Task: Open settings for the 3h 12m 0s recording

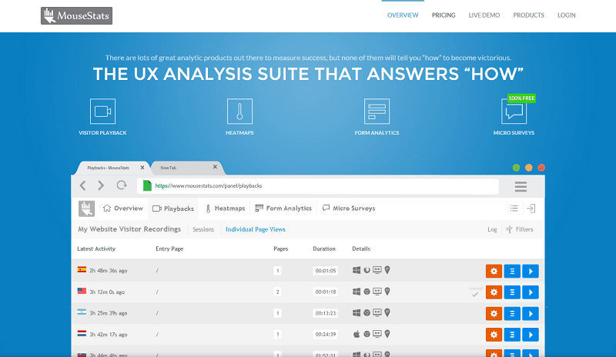Action: 494,292
